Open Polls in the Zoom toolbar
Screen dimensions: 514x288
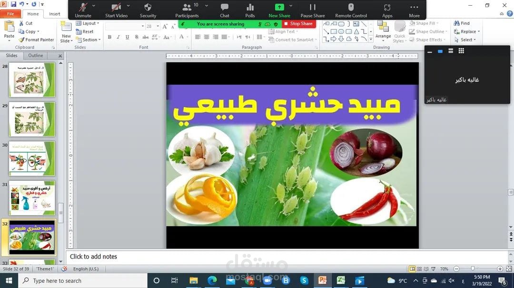[x=250, y=10]
